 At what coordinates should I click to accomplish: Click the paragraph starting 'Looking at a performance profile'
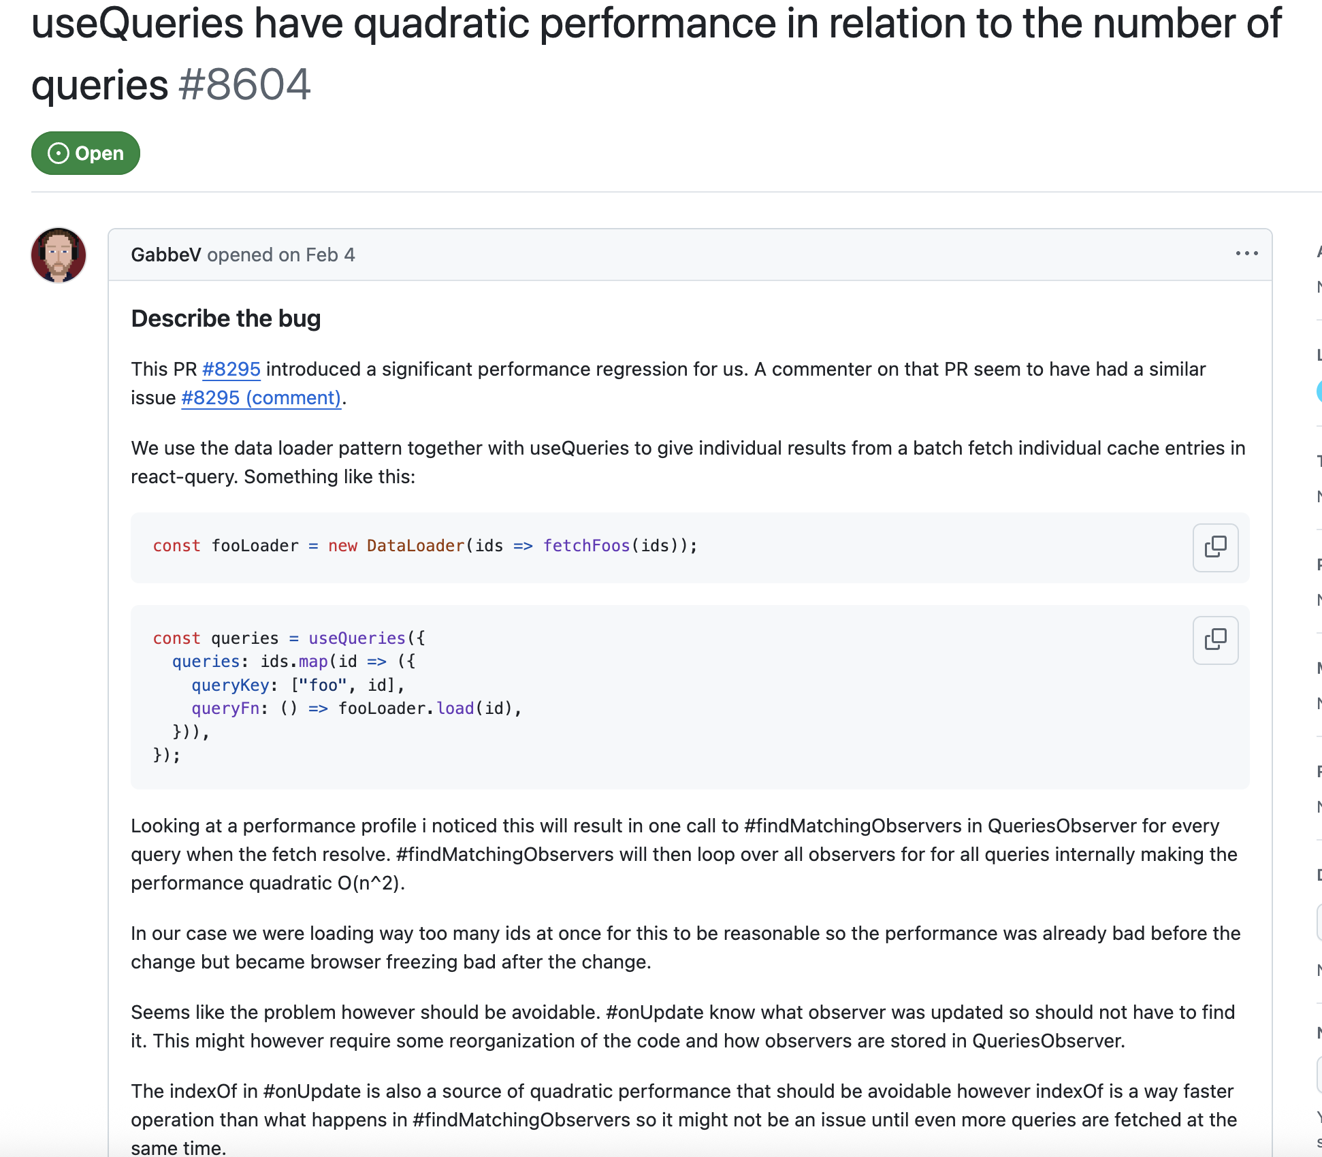pyautogui.click(x=685, y=854)
